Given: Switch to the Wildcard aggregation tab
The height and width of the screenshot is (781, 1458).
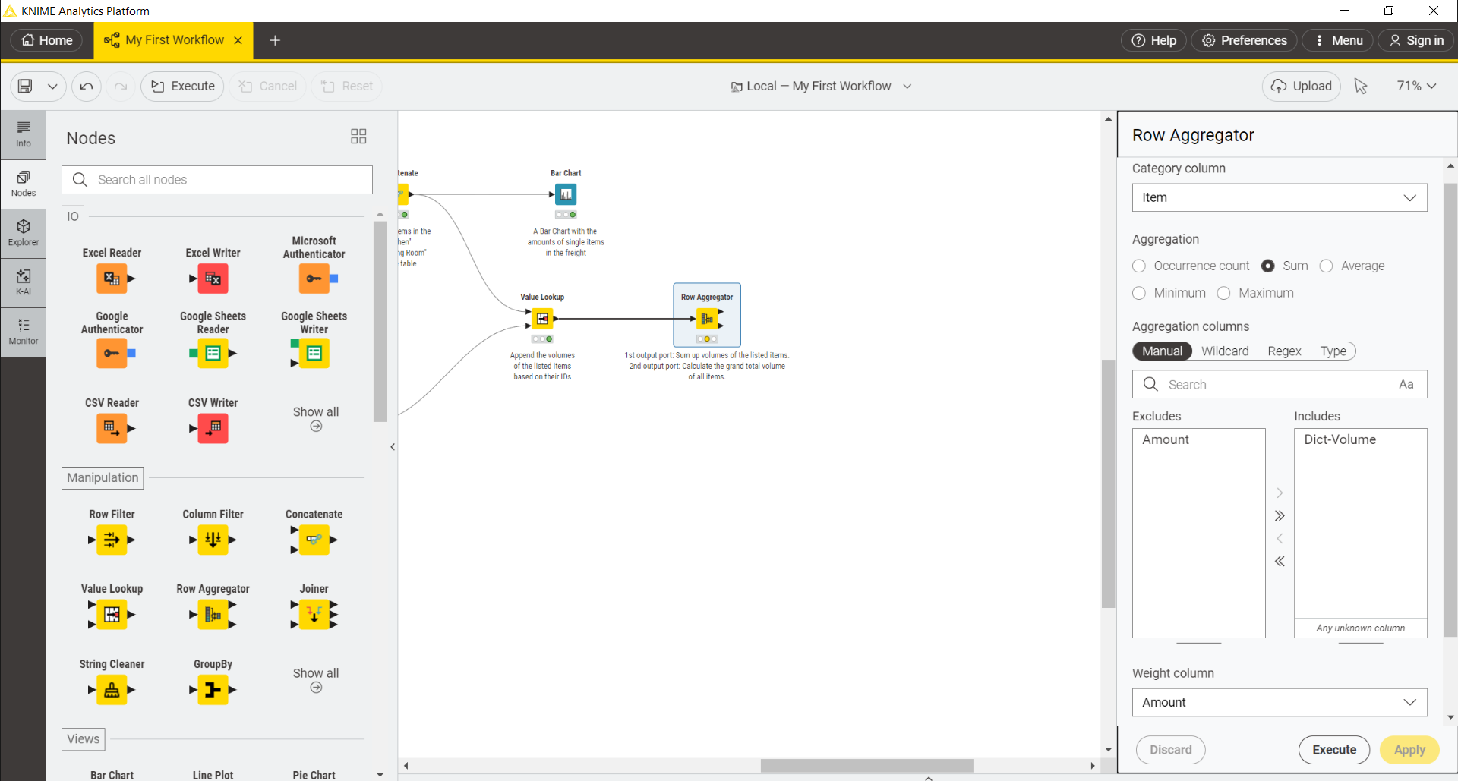Looking at the screenshot, I should 1225,351.
